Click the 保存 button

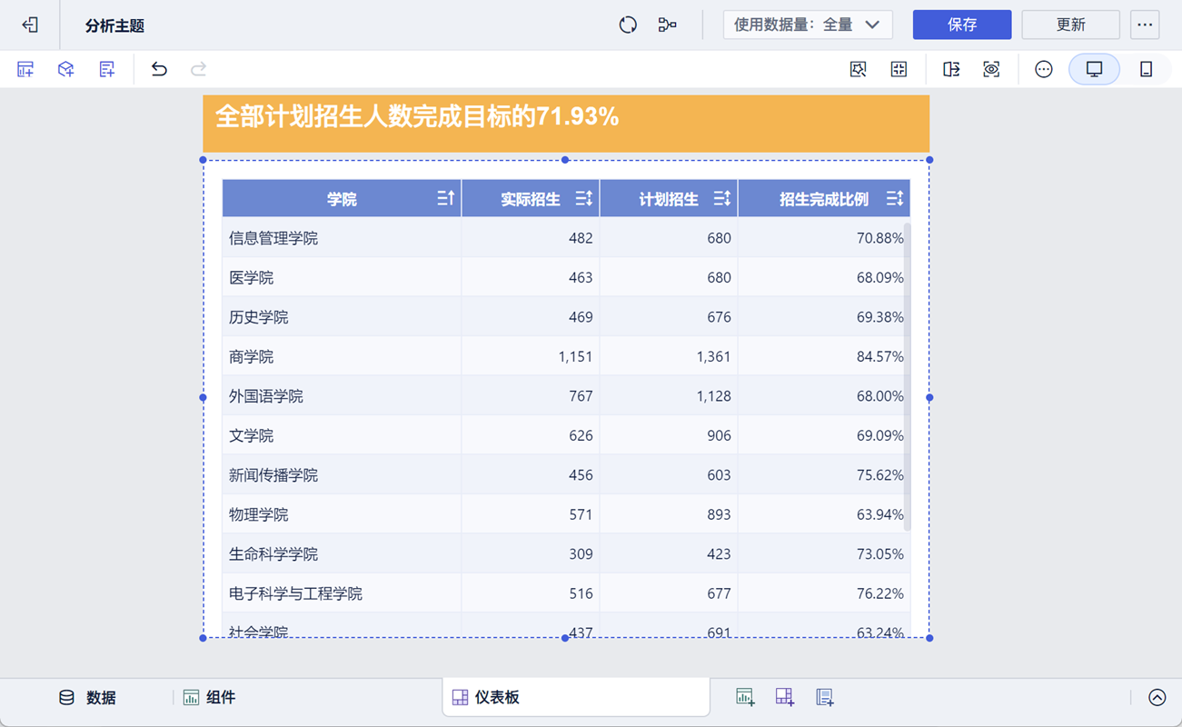tap(962, 25)
